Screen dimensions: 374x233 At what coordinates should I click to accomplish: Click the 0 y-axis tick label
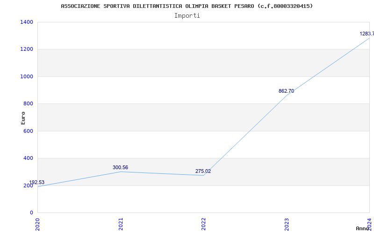[31, 212]
